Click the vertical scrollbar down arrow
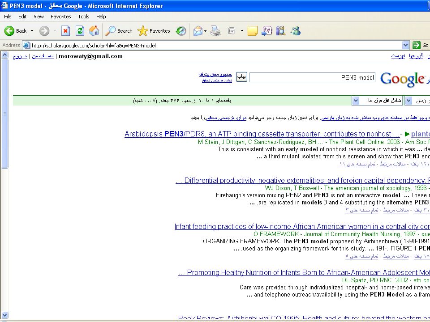The height and width of the screenshot is (322, 430). [x=4, y=315]
